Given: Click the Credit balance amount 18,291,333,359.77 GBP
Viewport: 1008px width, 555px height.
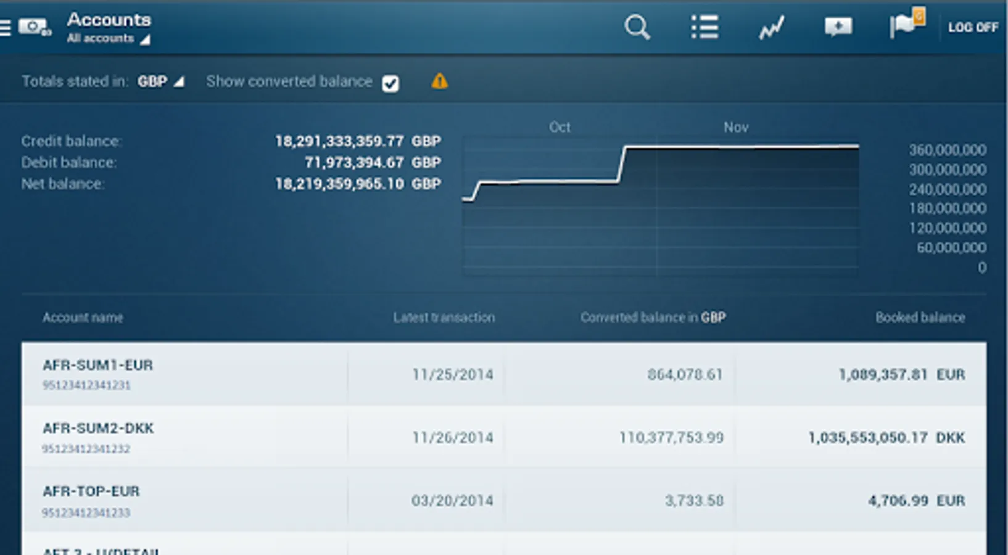Looking at the screenshot, I should [x=358, y=141].
